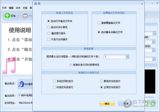Enable 直接覆盖输出文件 checkbox
The width and height of the screenshot is (160, 112).
[99, 23]
